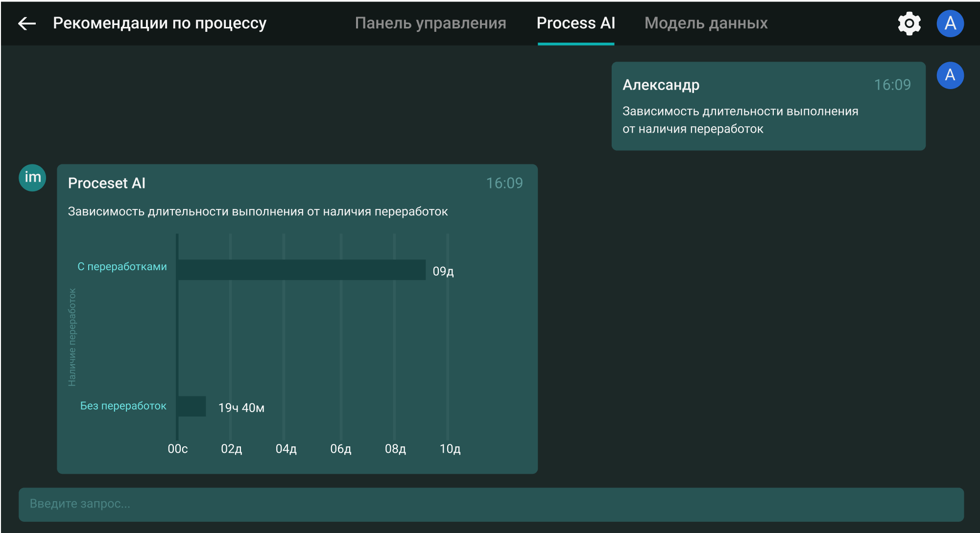Click the 06д axis tick label
Image resolution: width=980 pixels, height=533 pixels.
(x=341, y=449)
